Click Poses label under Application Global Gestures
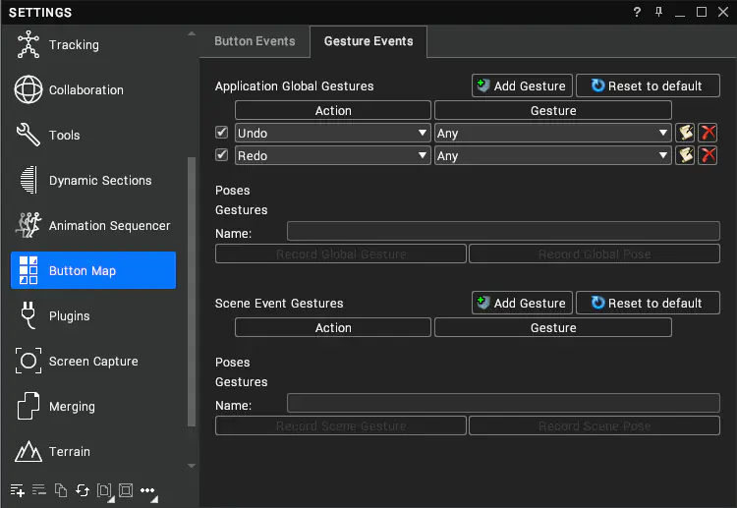 (x=233, y=191)
